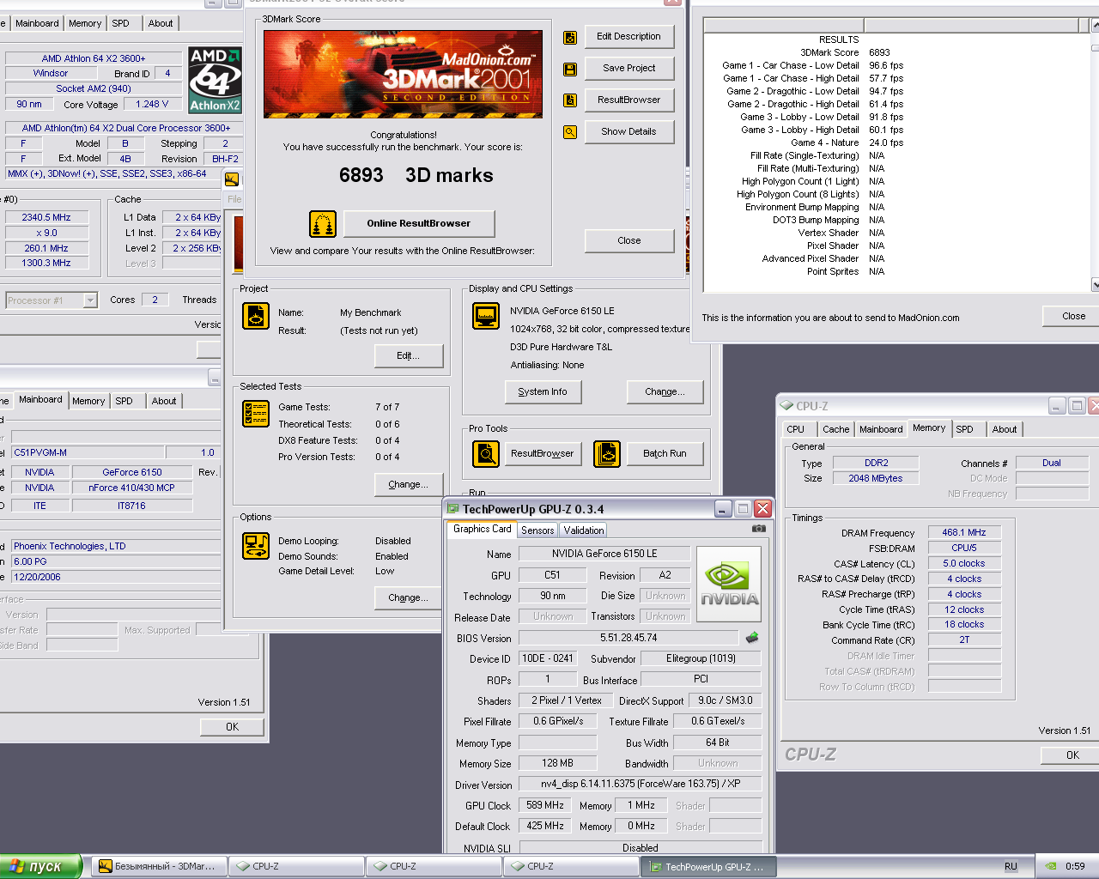This screenshot has width=1099, height=879.
Task: Click the results list scrollbar down arrow
Action: [1095, 284]
